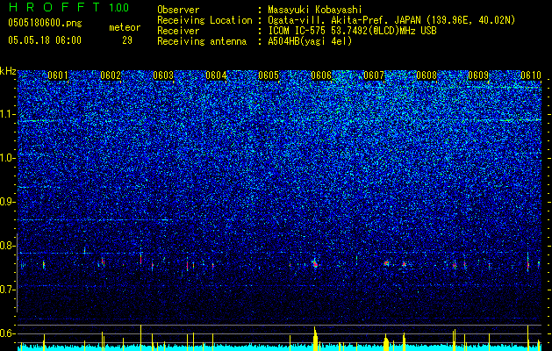Click the 'Receiving antenna' label
The height and width of the screenshot is (351, 552).
click(202, 41)
